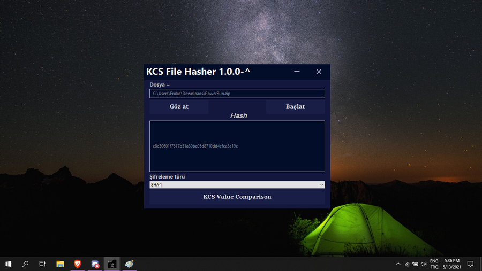Open the Paint palette taskbar icon
Image resolution: width=482 pixels, height=271 pixels.
(x=130, y=264)
